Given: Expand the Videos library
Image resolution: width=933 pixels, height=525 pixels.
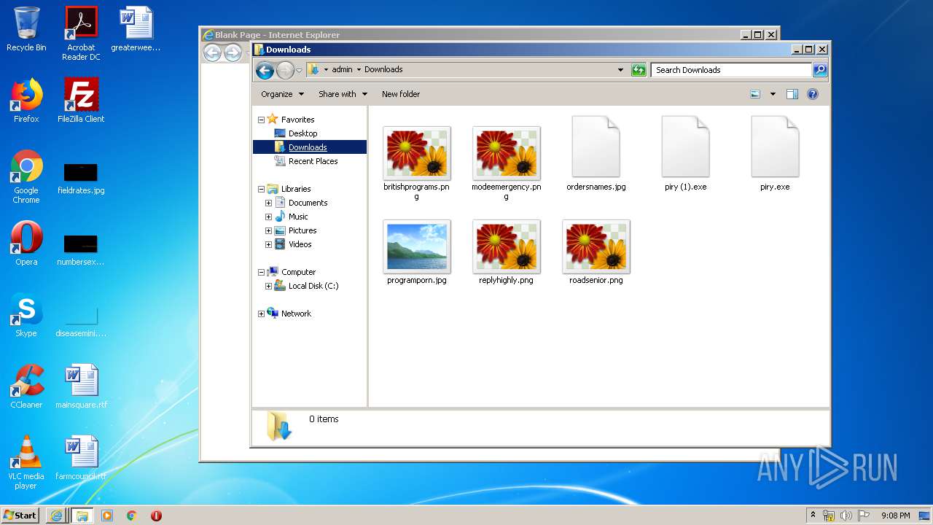Looking at the screenshot, I should click(x=268, y=244).
